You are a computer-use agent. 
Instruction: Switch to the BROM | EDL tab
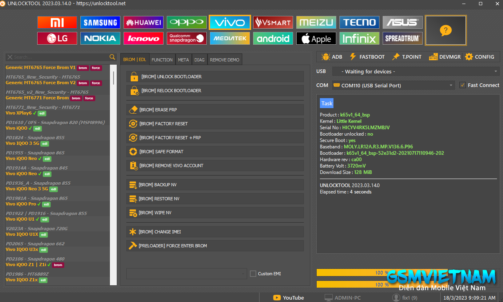pyautogui.click(x=135, y=59)
